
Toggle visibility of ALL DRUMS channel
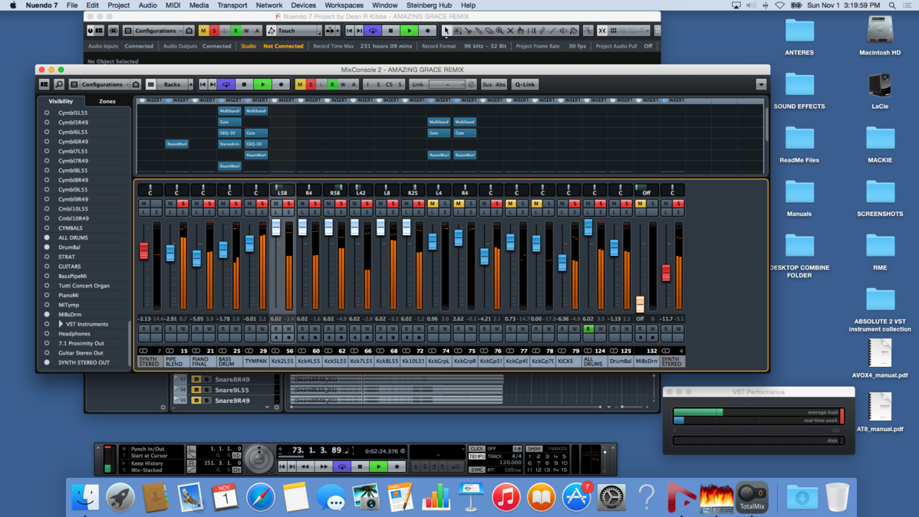[x=47, y=237]
